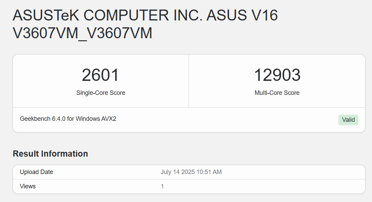Click the 2601 single-core score number
Viewport: 372px width, 202px height.
point(100,75)
